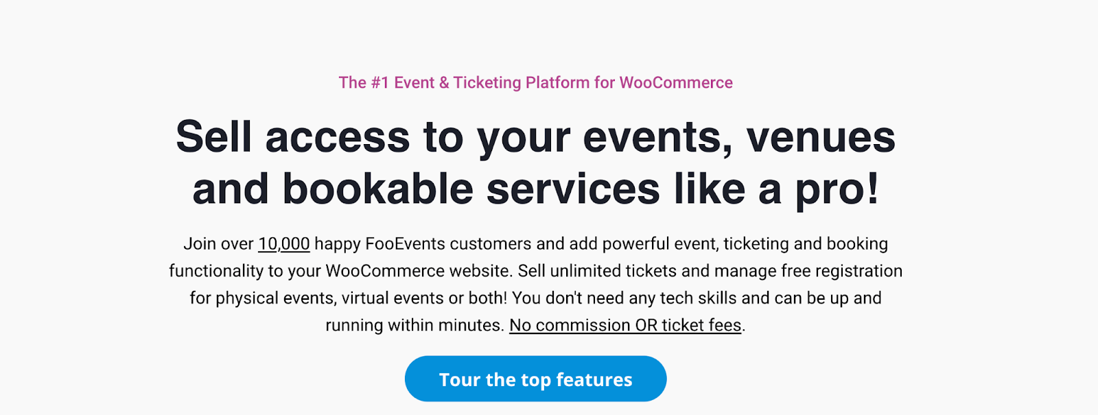Image resolution: width=1098 pixels, height=415 pixels.
Task: Click heading line 'and bookable services like a pro!'
Action: pyautogui.click(x=535, y=189)
